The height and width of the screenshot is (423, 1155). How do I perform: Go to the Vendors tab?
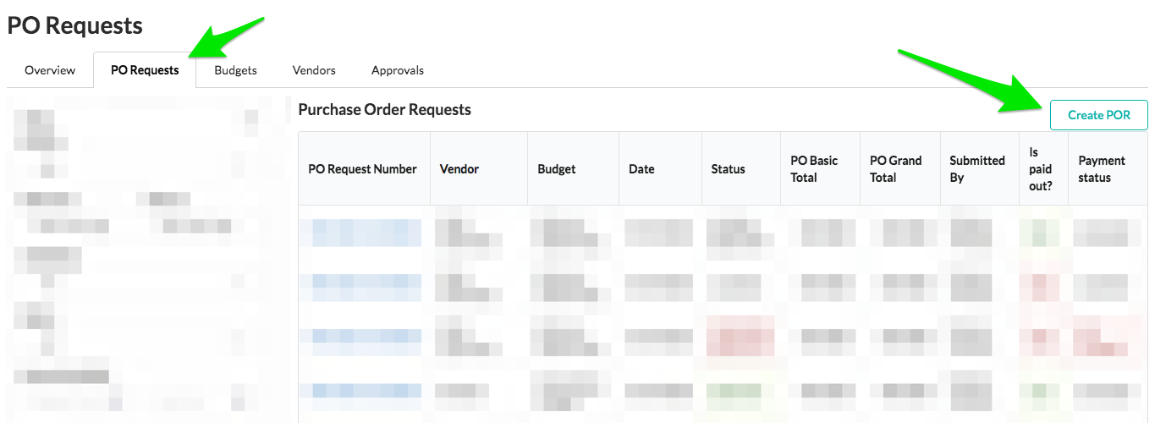point(314,70)
